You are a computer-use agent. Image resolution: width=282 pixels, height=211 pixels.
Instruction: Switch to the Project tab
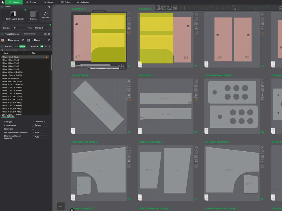(x=66, y=2)
